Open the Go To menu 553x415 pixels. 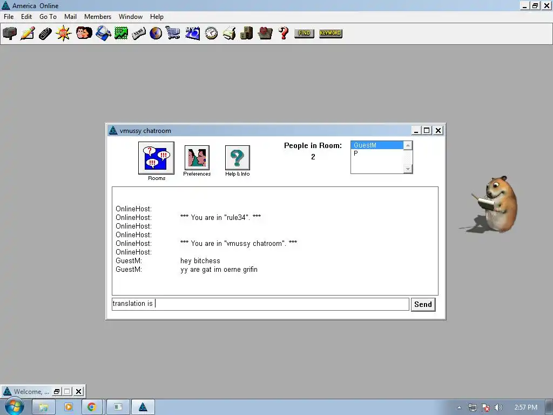[48, 17]
